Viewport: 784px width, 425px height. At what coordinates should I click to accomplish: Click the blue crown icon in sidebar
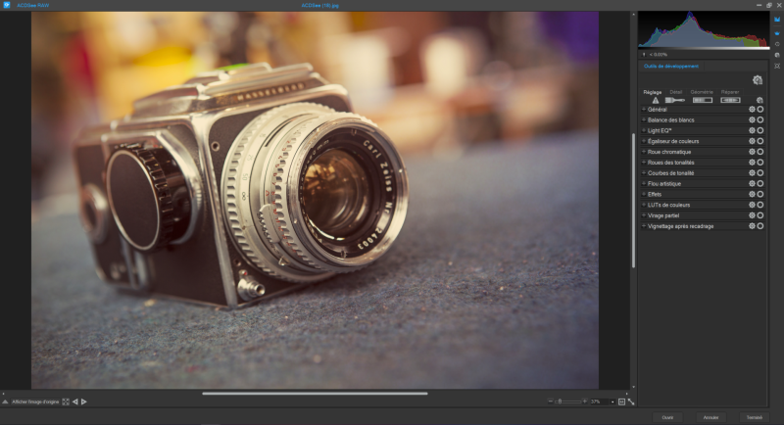[x=777, y=33]
